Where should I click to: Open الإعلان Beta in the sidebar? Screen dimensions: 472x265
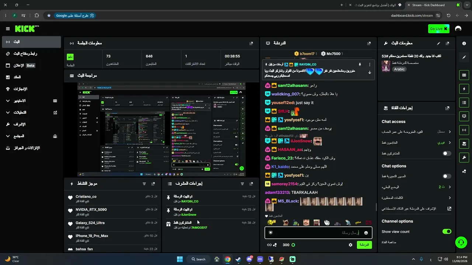pyautogui.click(x=31, y=66)
